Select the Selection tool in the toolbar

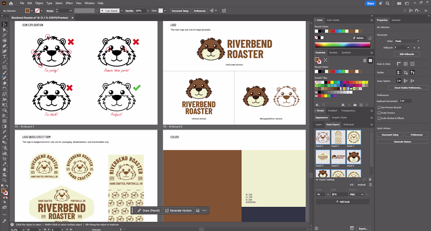tap(5, 24)
